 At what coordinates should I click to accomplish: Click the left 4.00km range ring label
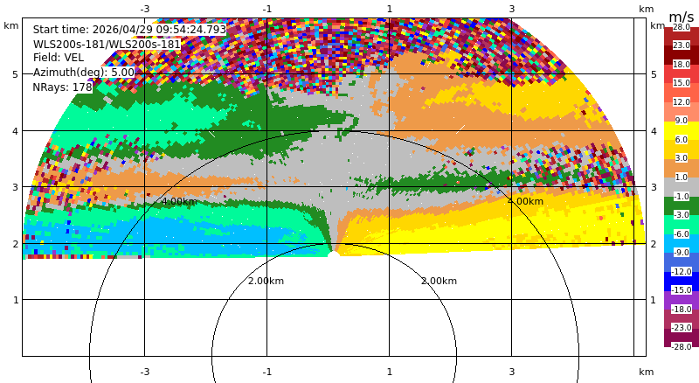[x=179, y=201]
